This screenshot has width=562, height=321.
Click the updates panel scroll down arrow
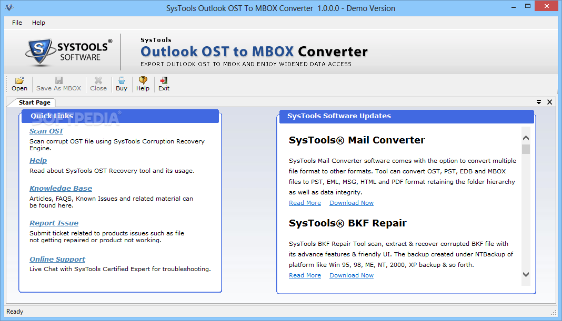point(526,274)
